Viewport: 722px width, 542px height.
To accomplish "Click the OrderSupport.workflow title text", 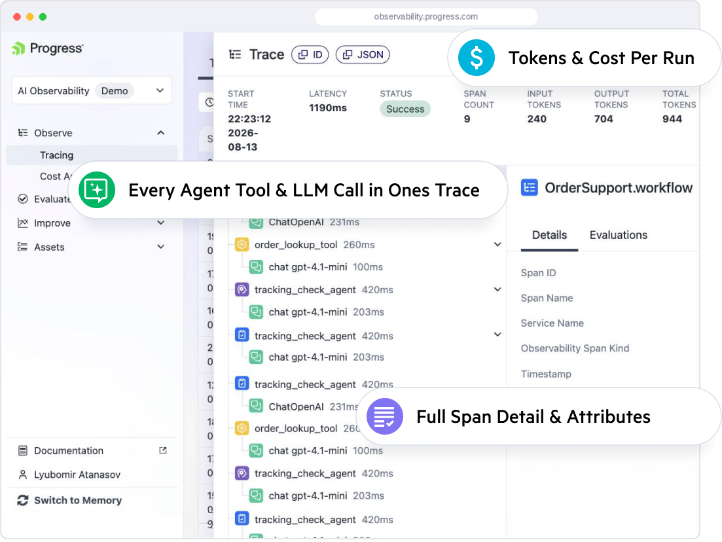I will [x=619, y=187].
